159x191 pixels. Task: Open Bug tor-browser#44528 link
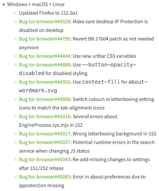45,22
